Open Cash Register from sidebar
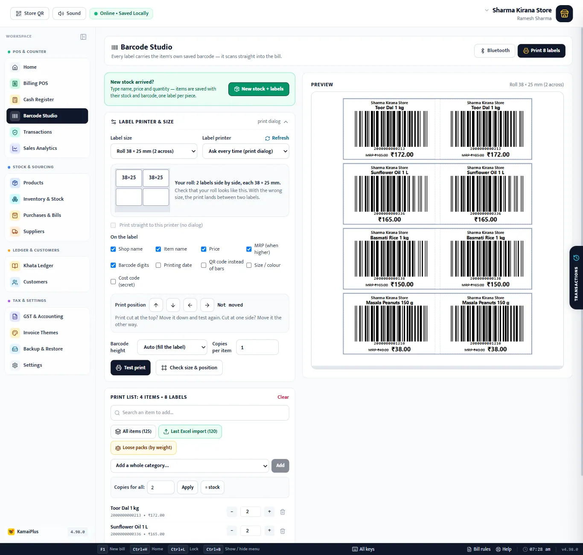This screenshot has height=555, width=583. pyautogui.click(x=47, y=99)
